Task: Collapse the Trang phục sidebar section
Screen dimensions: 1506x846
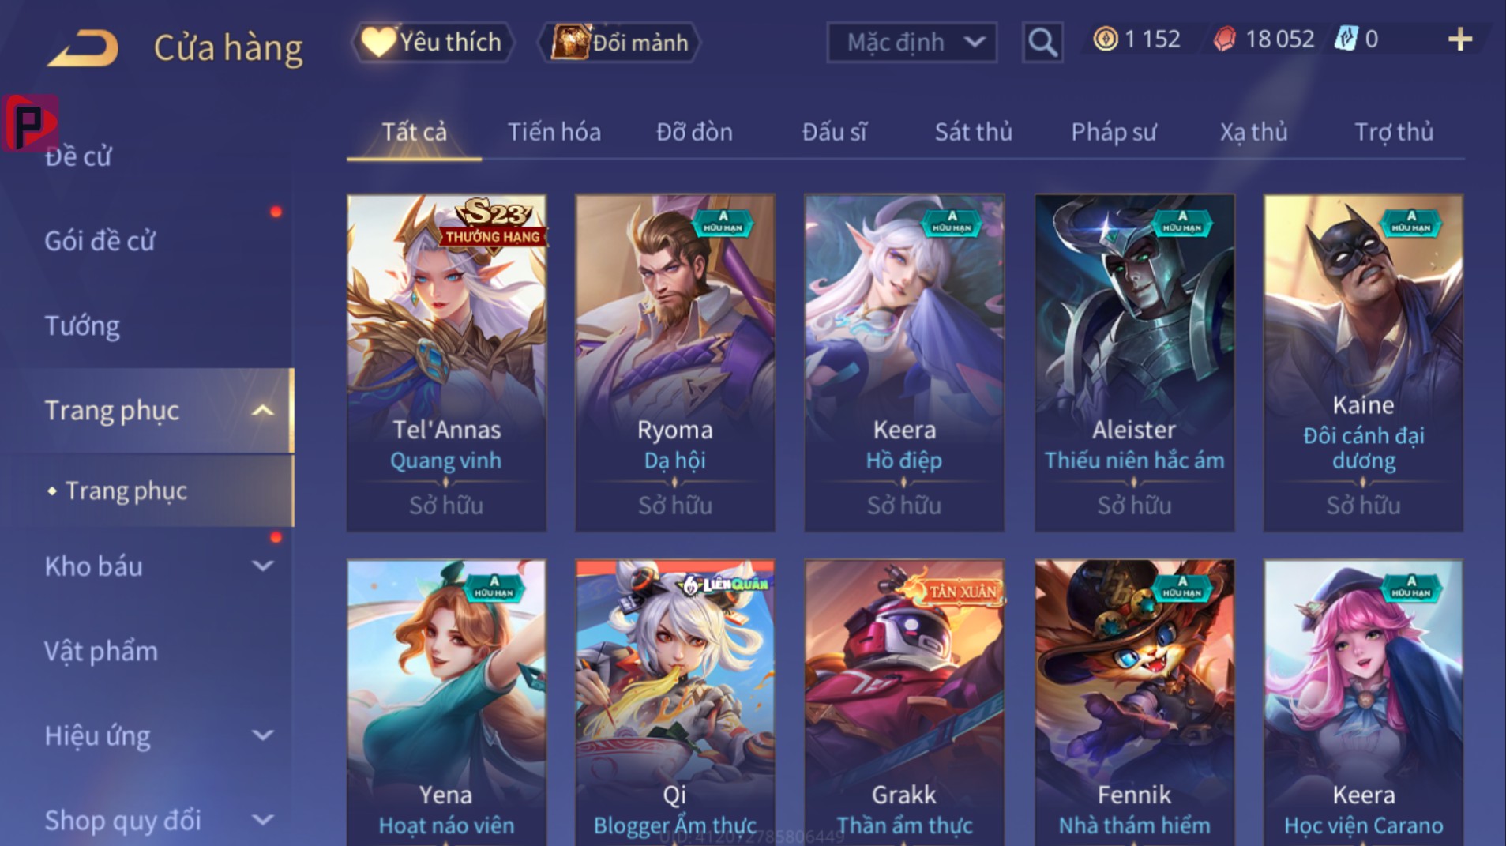Action: pyautogui.click(x=263, y=411)
